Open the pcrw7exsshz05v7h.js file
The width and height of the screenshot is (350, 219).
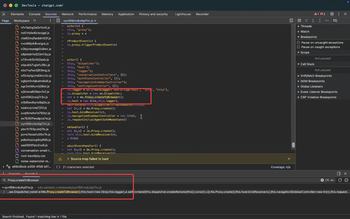pyautogui.click(x=36, y=134)
